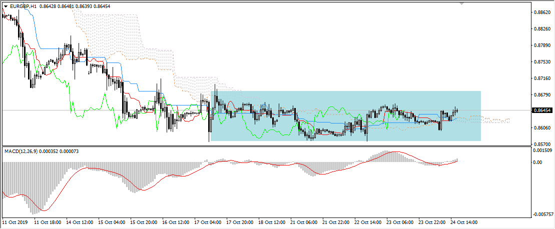The height and width of the screenshot is (229, 555).
Task: Click the 21 Oct 06:00 time label
Action: 304,222
